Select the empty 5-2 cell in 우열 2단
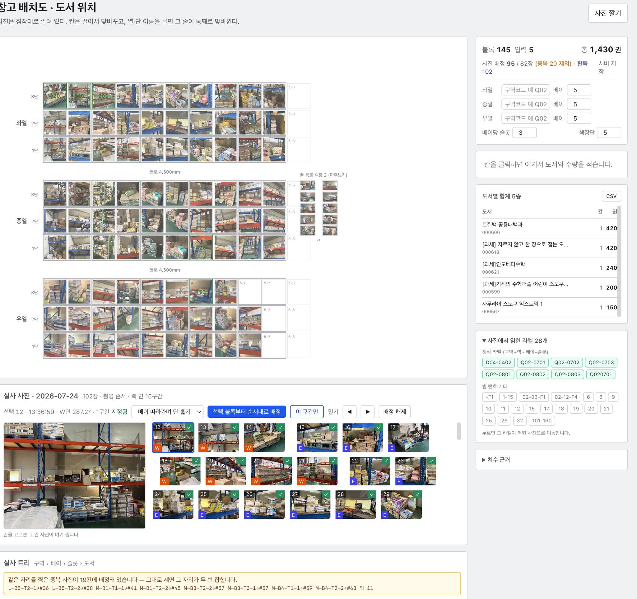The width and height of the screenshot is (637, 599). (x=274, y=318)
